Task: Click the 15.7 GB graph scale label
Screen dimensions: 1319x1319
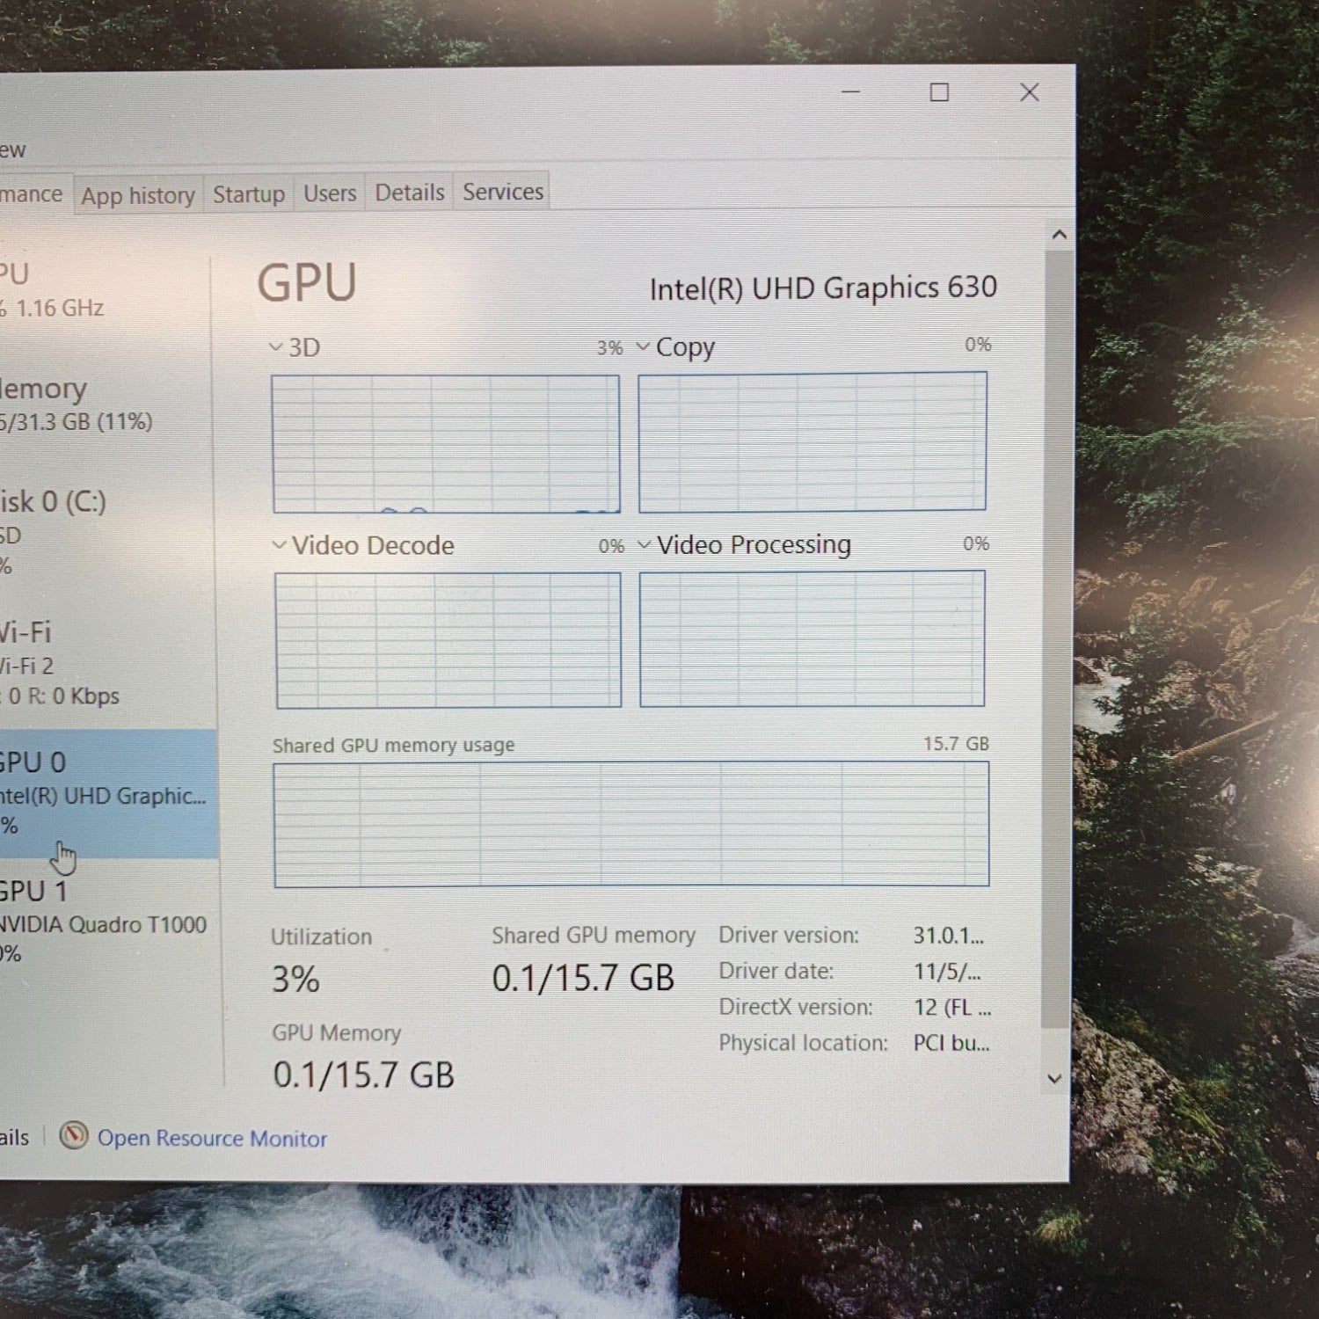Action: click(x=956, y=744)
